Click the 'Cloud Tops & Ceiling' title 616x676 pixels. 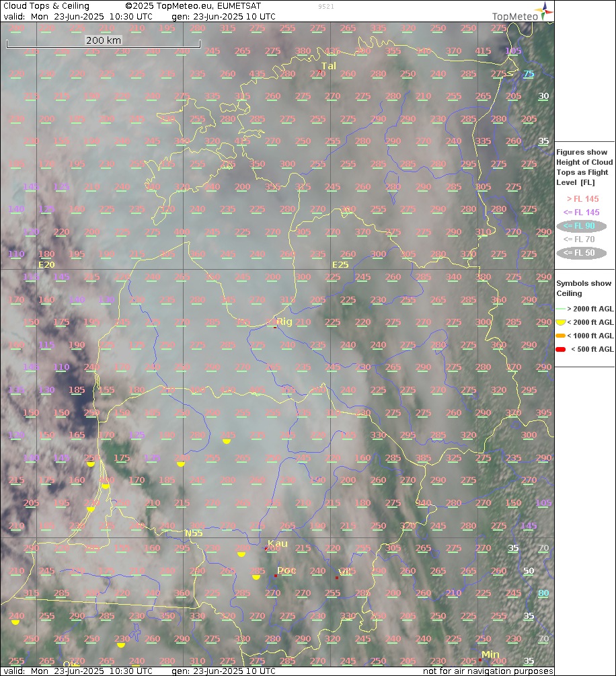[46, 6]
